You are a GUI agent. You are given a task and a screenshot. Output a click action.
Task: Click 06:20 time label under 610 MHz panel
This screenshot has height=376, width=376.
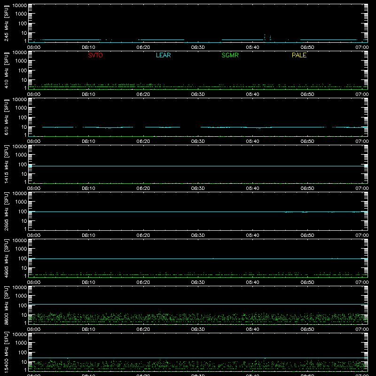[143, 141]
